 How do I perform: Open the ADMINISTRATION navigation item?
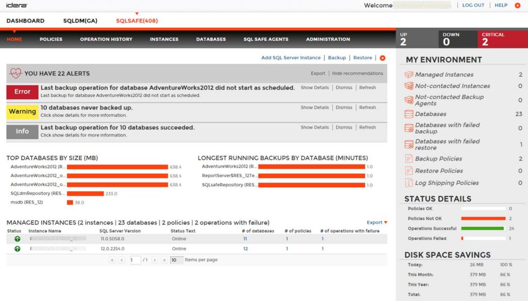[327, 39]
